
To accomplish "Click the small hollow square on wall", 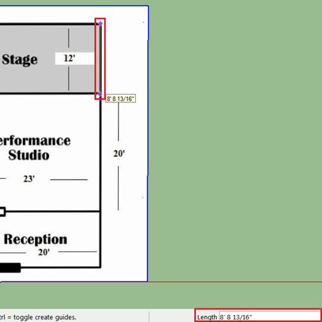I will [x=2, y=212].
